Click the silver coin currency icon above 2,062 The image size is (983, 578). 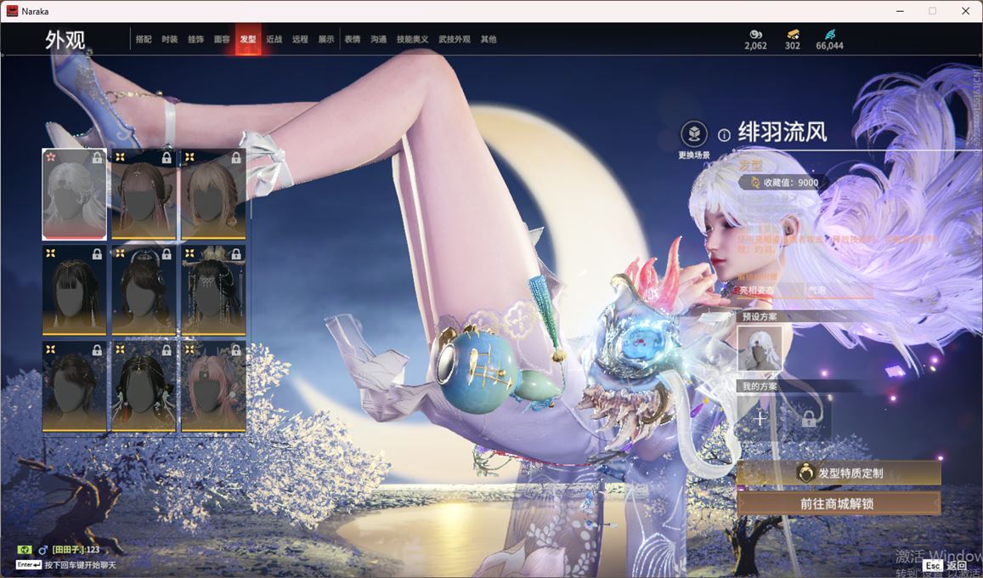point(755,34)
